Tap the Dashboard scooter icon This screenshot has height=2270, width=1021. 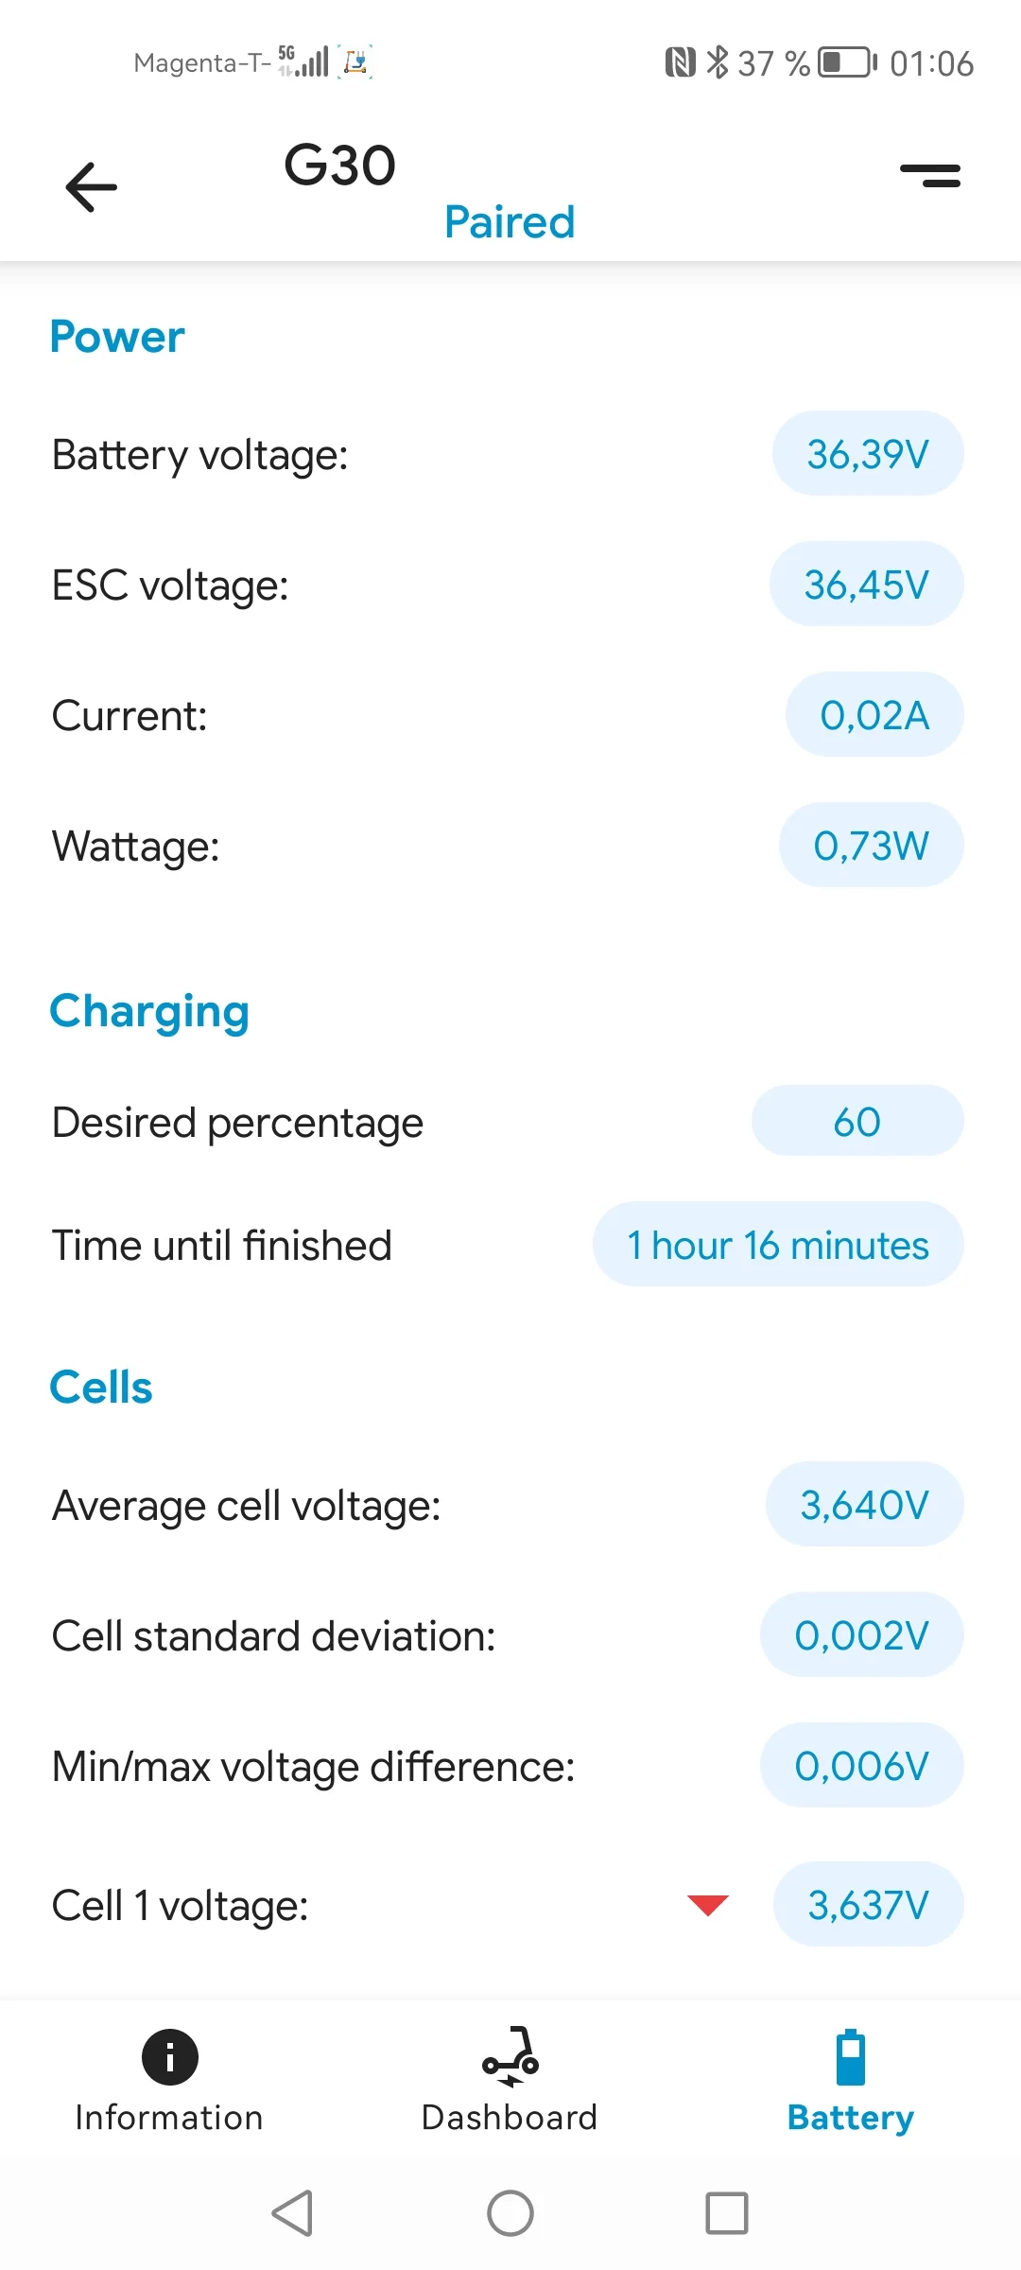(510, 2056)
